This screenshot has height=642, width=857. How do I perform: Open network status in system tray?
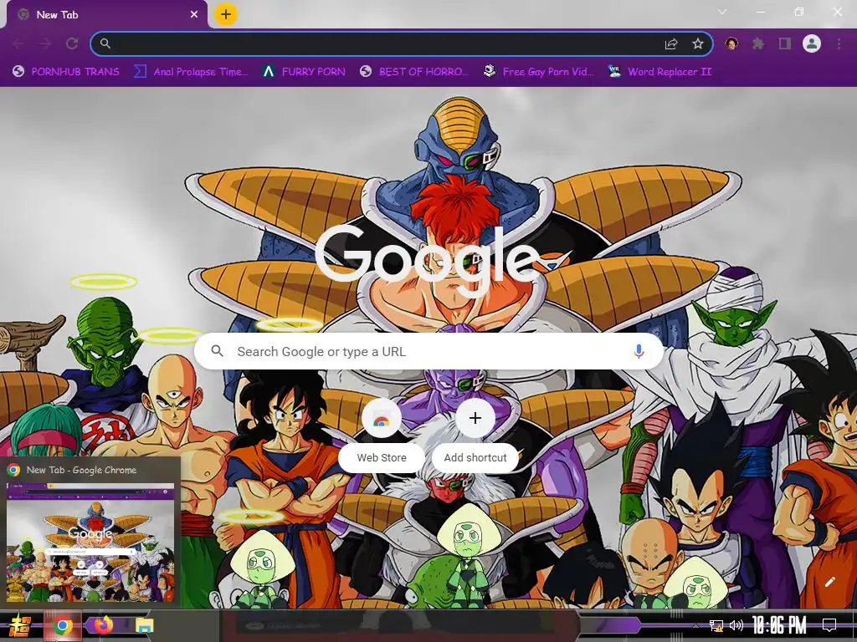point(716,625)
